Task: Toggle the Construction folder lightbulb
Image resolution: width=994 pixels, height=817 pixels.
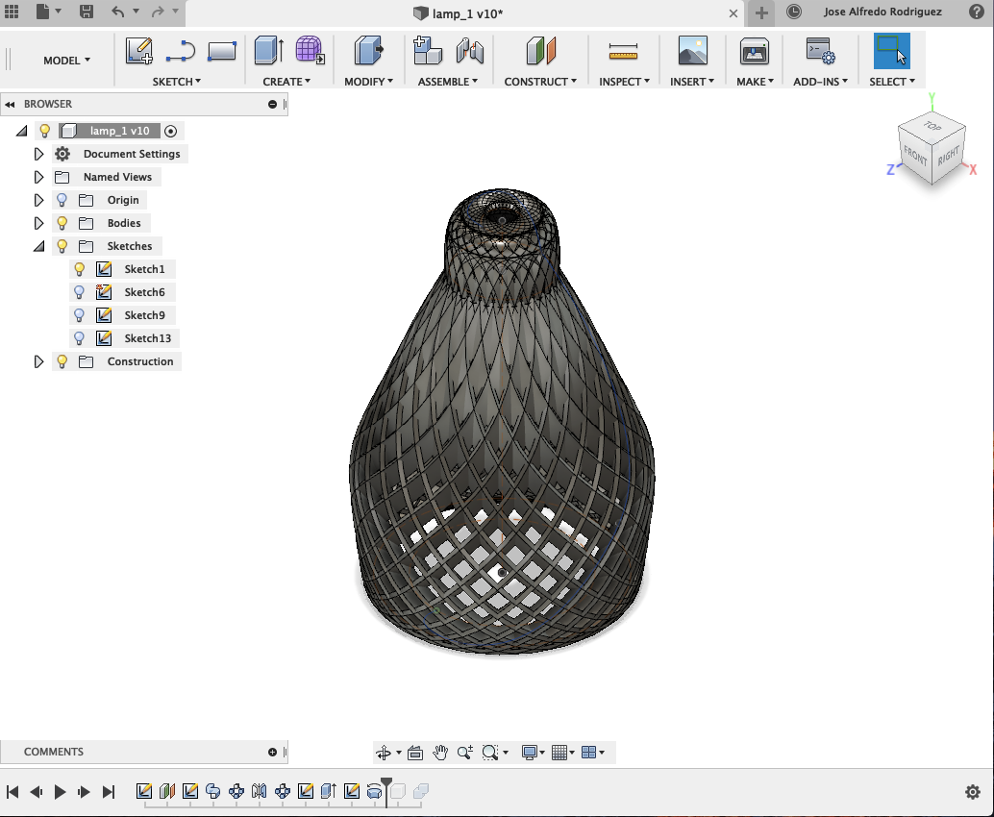Action: (x=62, y=361)
